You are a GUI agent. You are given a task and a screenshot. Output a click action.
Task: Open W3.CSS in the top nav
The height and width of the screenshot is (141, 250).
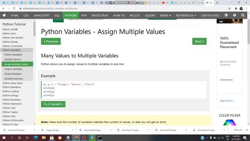[x=134, y=15]
